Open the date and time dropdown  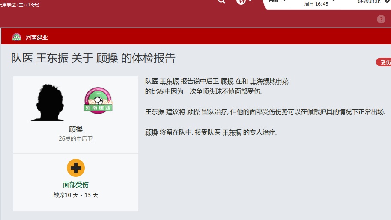pos(316,3)
